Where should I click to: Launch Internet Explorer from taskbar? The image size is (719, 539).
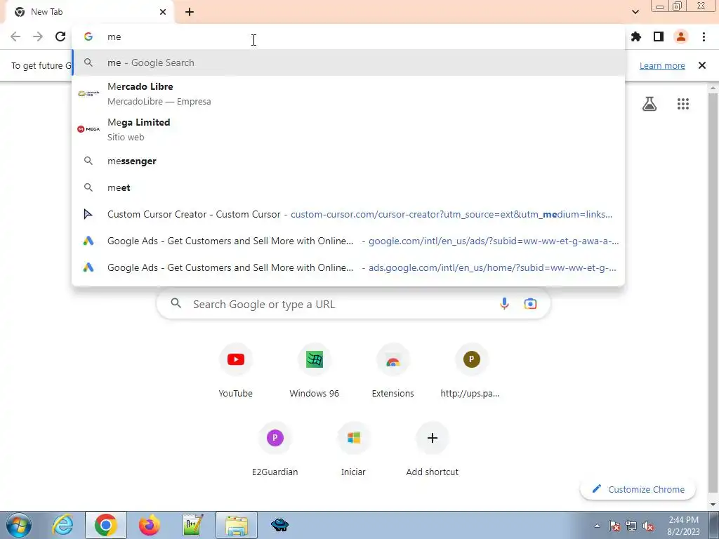click(62, 525)
